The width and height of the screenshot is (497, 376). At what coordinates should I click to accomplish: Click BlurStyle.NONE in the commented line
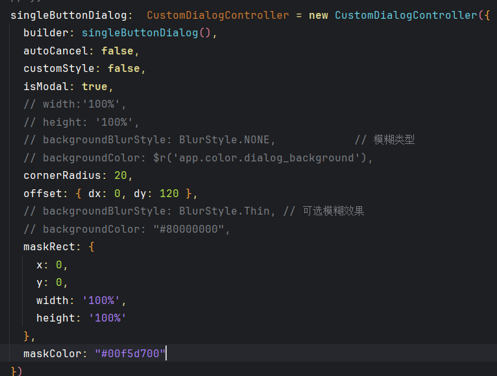point(227,139)
